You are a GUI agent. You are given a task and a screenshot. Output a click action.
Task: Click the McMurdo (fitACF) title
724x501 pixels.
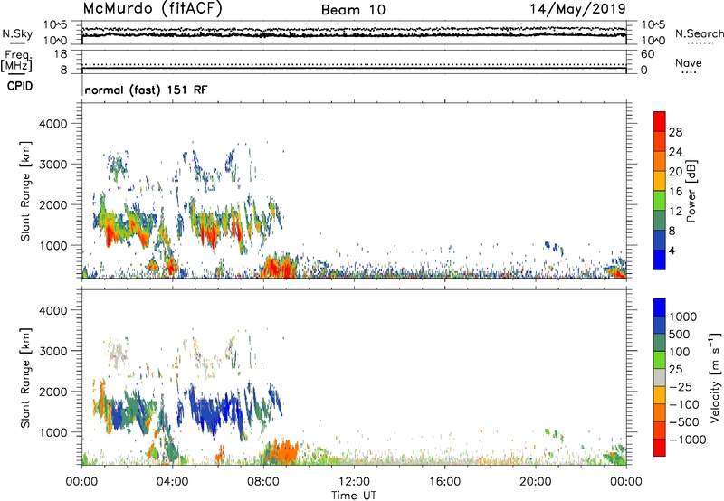coord(152,9)
